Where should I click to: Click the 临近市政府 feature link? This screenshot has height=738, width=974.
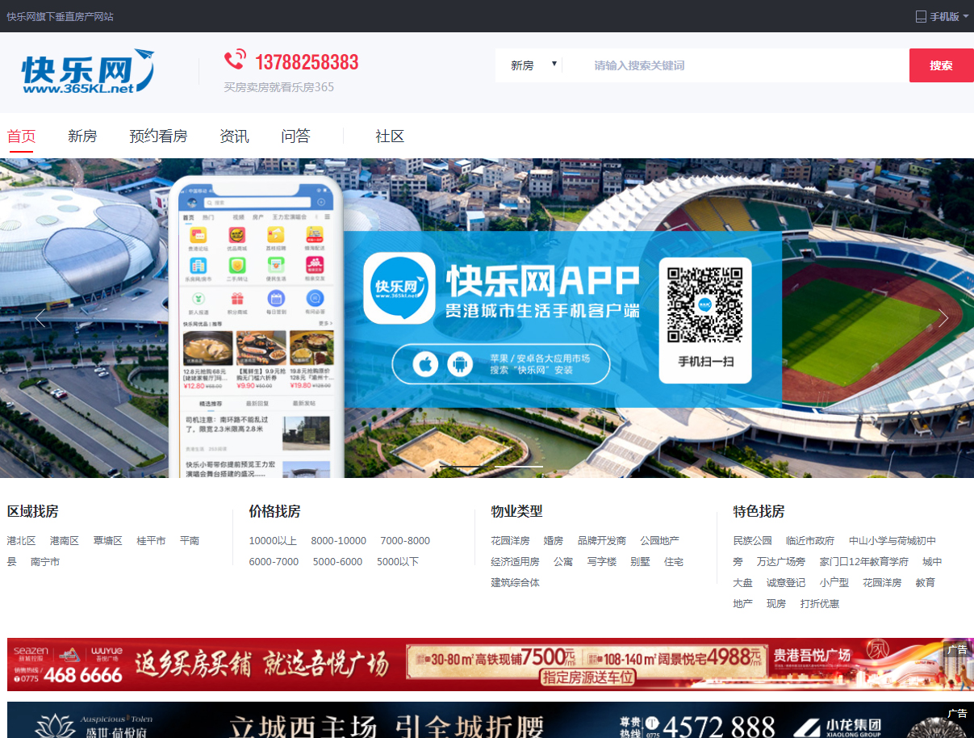pyautogui.click(x=810, y=540)
